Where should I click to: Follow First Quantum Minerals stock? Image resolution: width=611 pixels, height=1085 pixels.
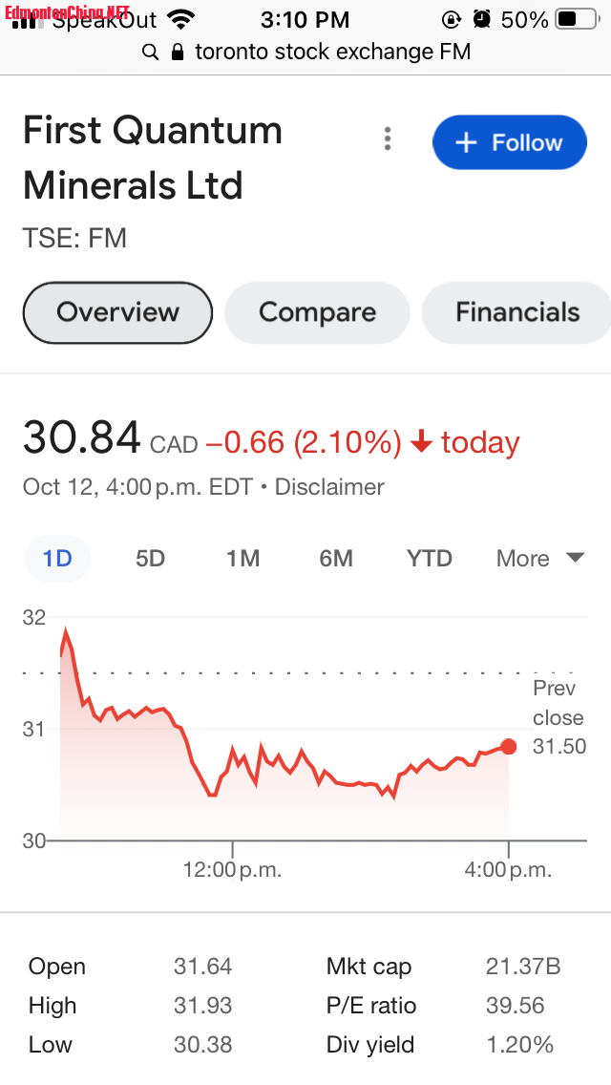click(x=510, y=142)
